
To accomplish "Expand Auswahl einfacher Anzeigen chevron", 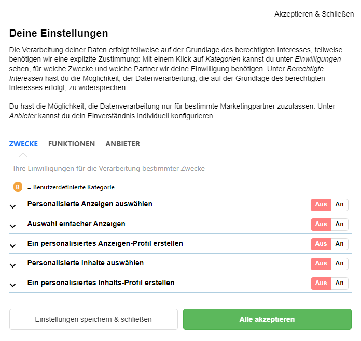I will click(13, 226).
